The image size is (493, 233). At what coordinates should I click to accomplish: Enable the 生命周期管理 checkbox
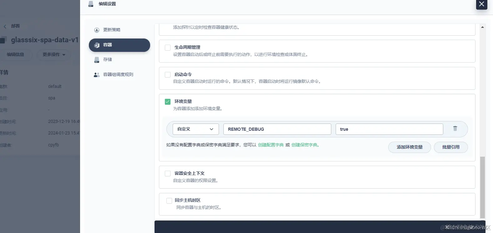coord(168,48)
